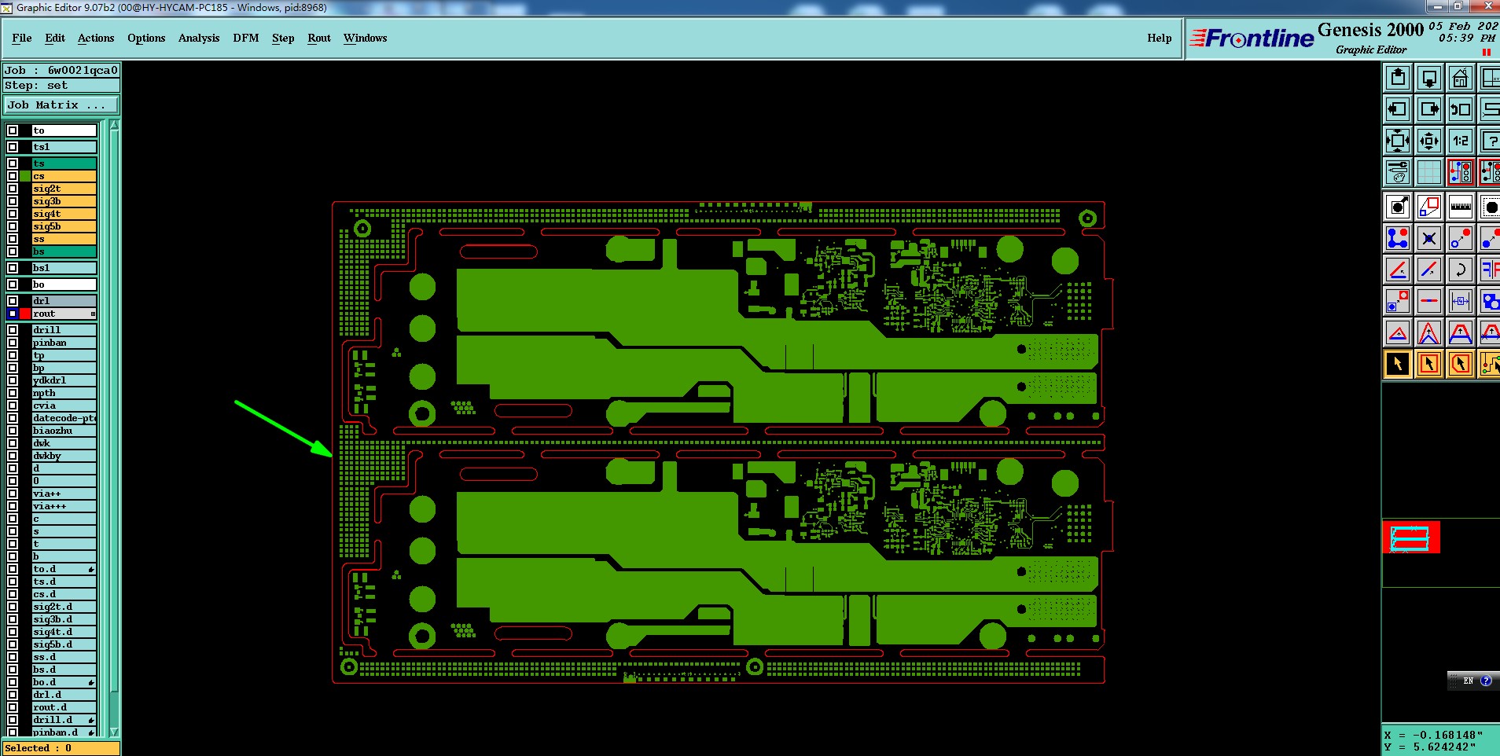Click the zoom area icon with red square
The width and height of the screenshot is (1500, 756).
1428,207
